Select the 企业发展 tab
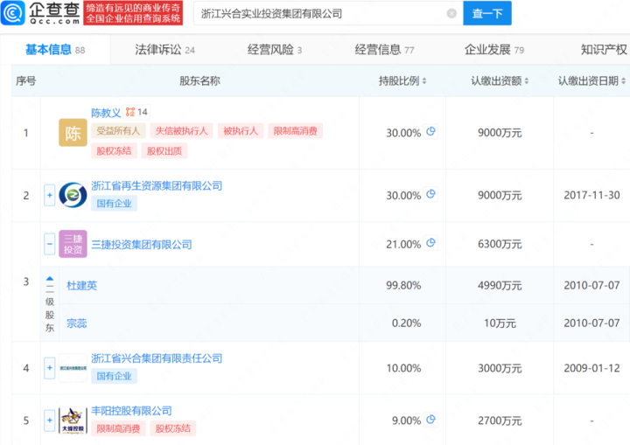This screenshot has height=445, width=630. [494, 50]
